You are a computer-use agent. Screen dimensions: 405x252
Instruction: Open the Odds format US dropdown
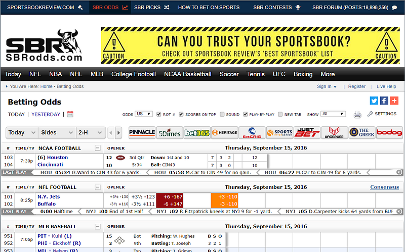click(x=144, y=114)
